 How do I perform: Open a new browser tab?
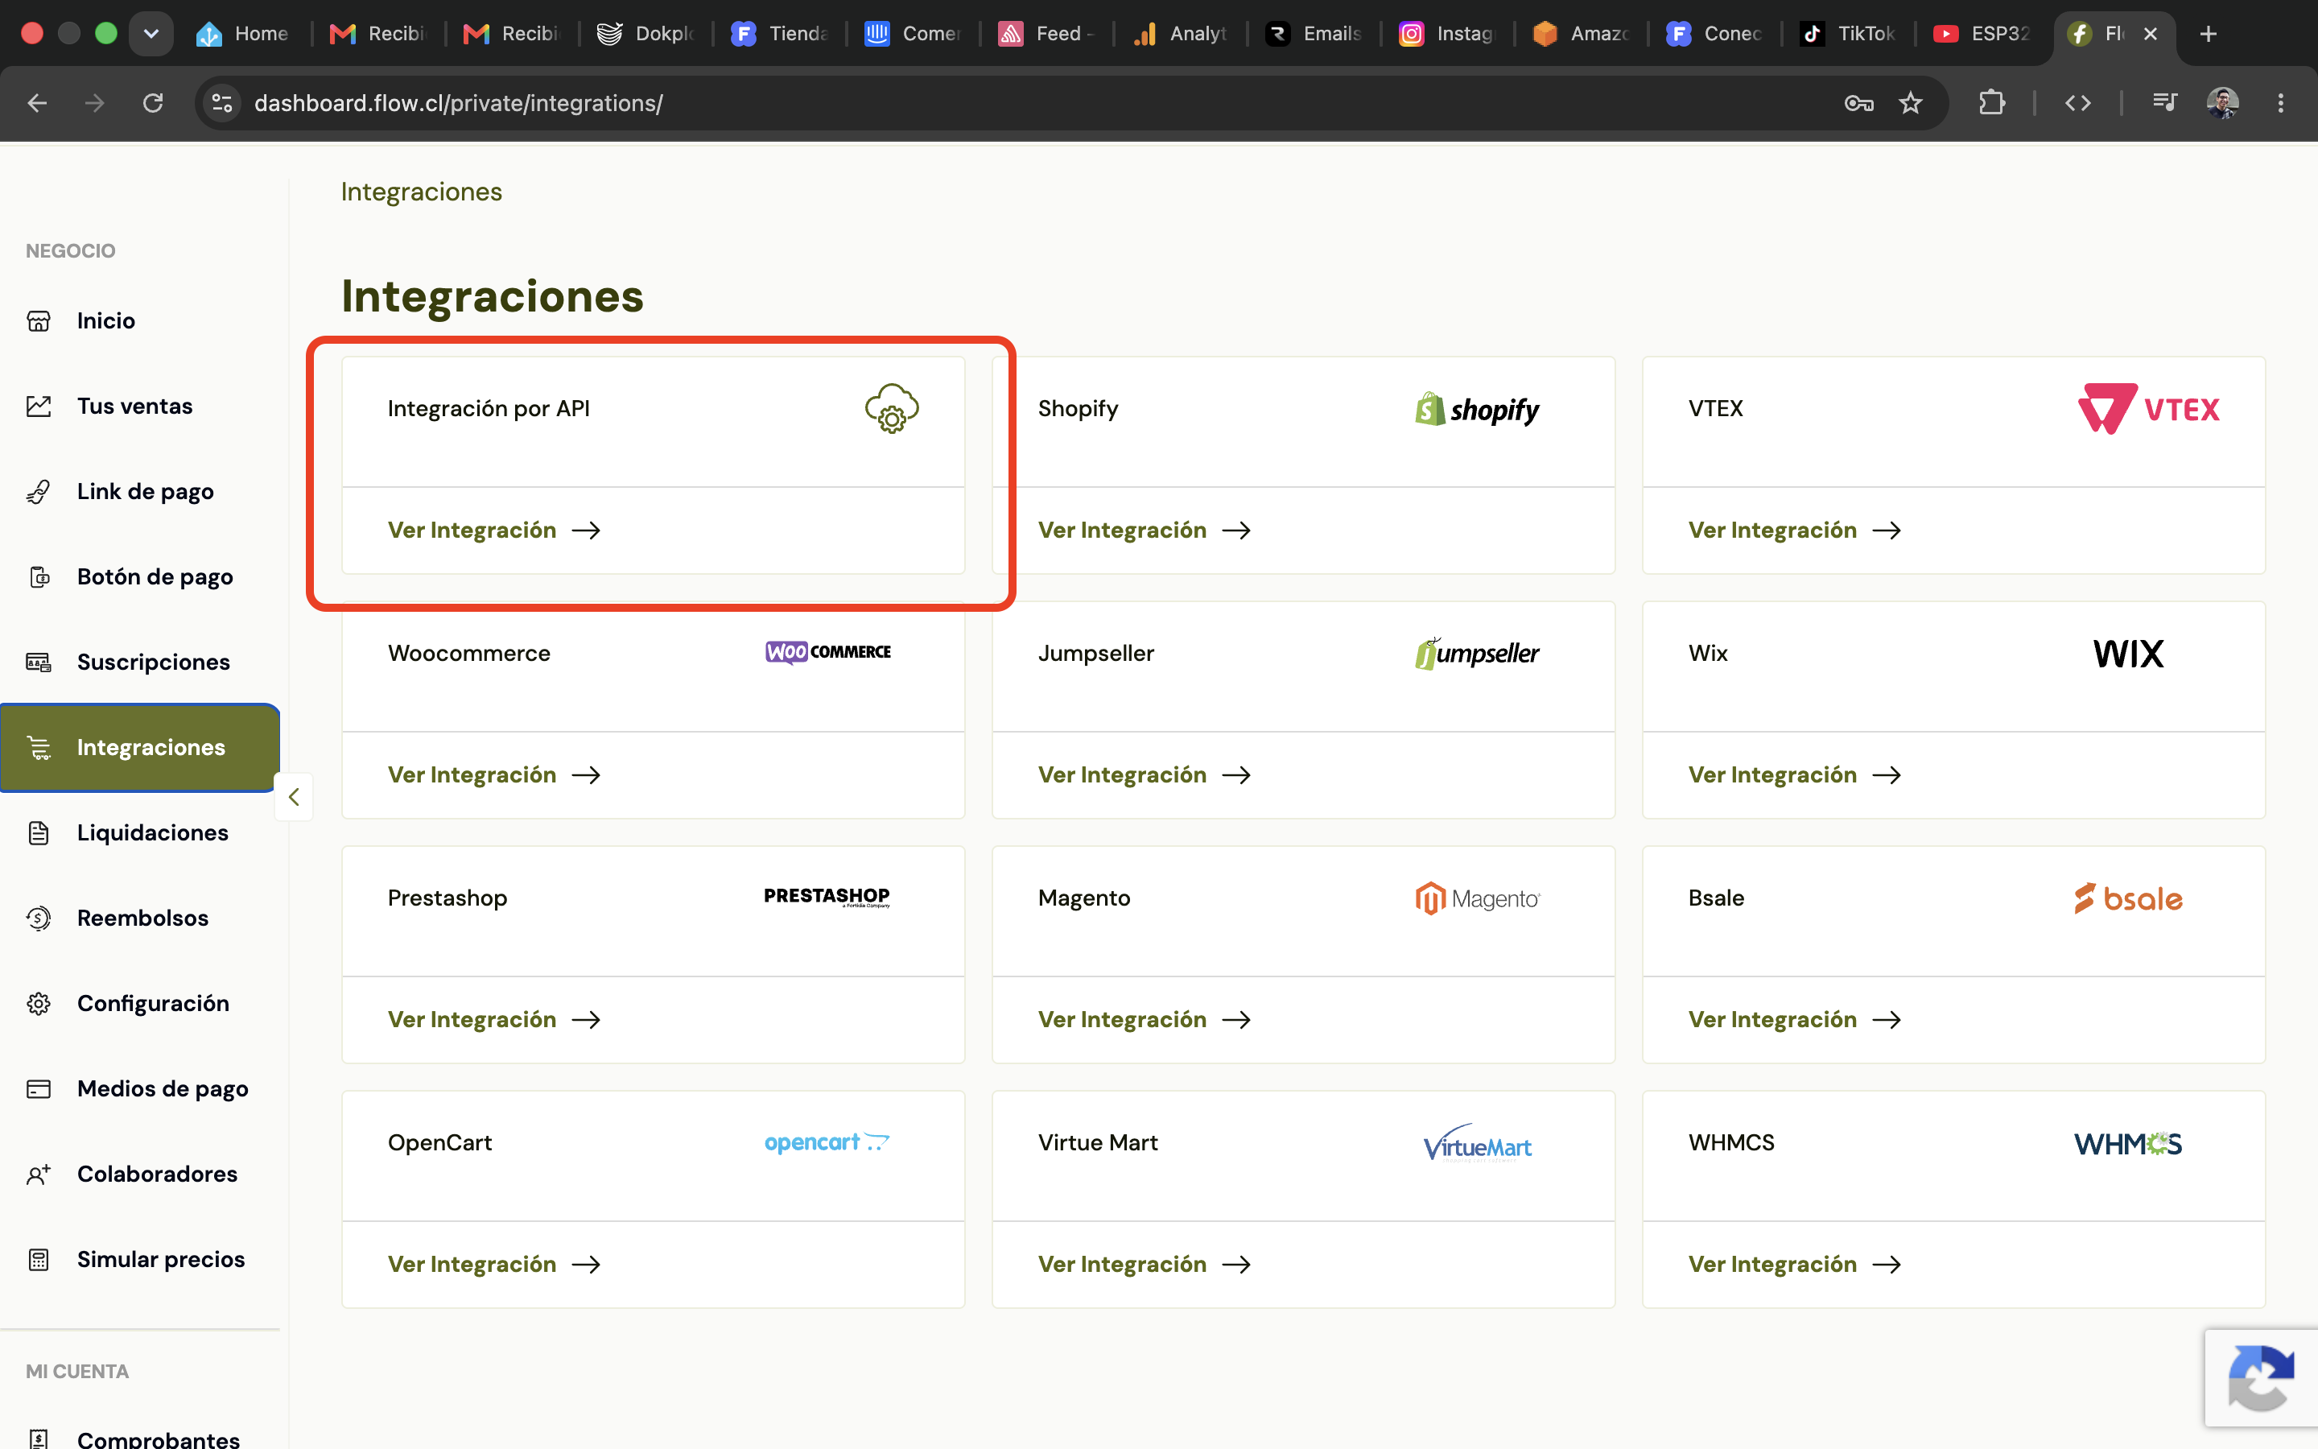click(x=2209, y=34)
